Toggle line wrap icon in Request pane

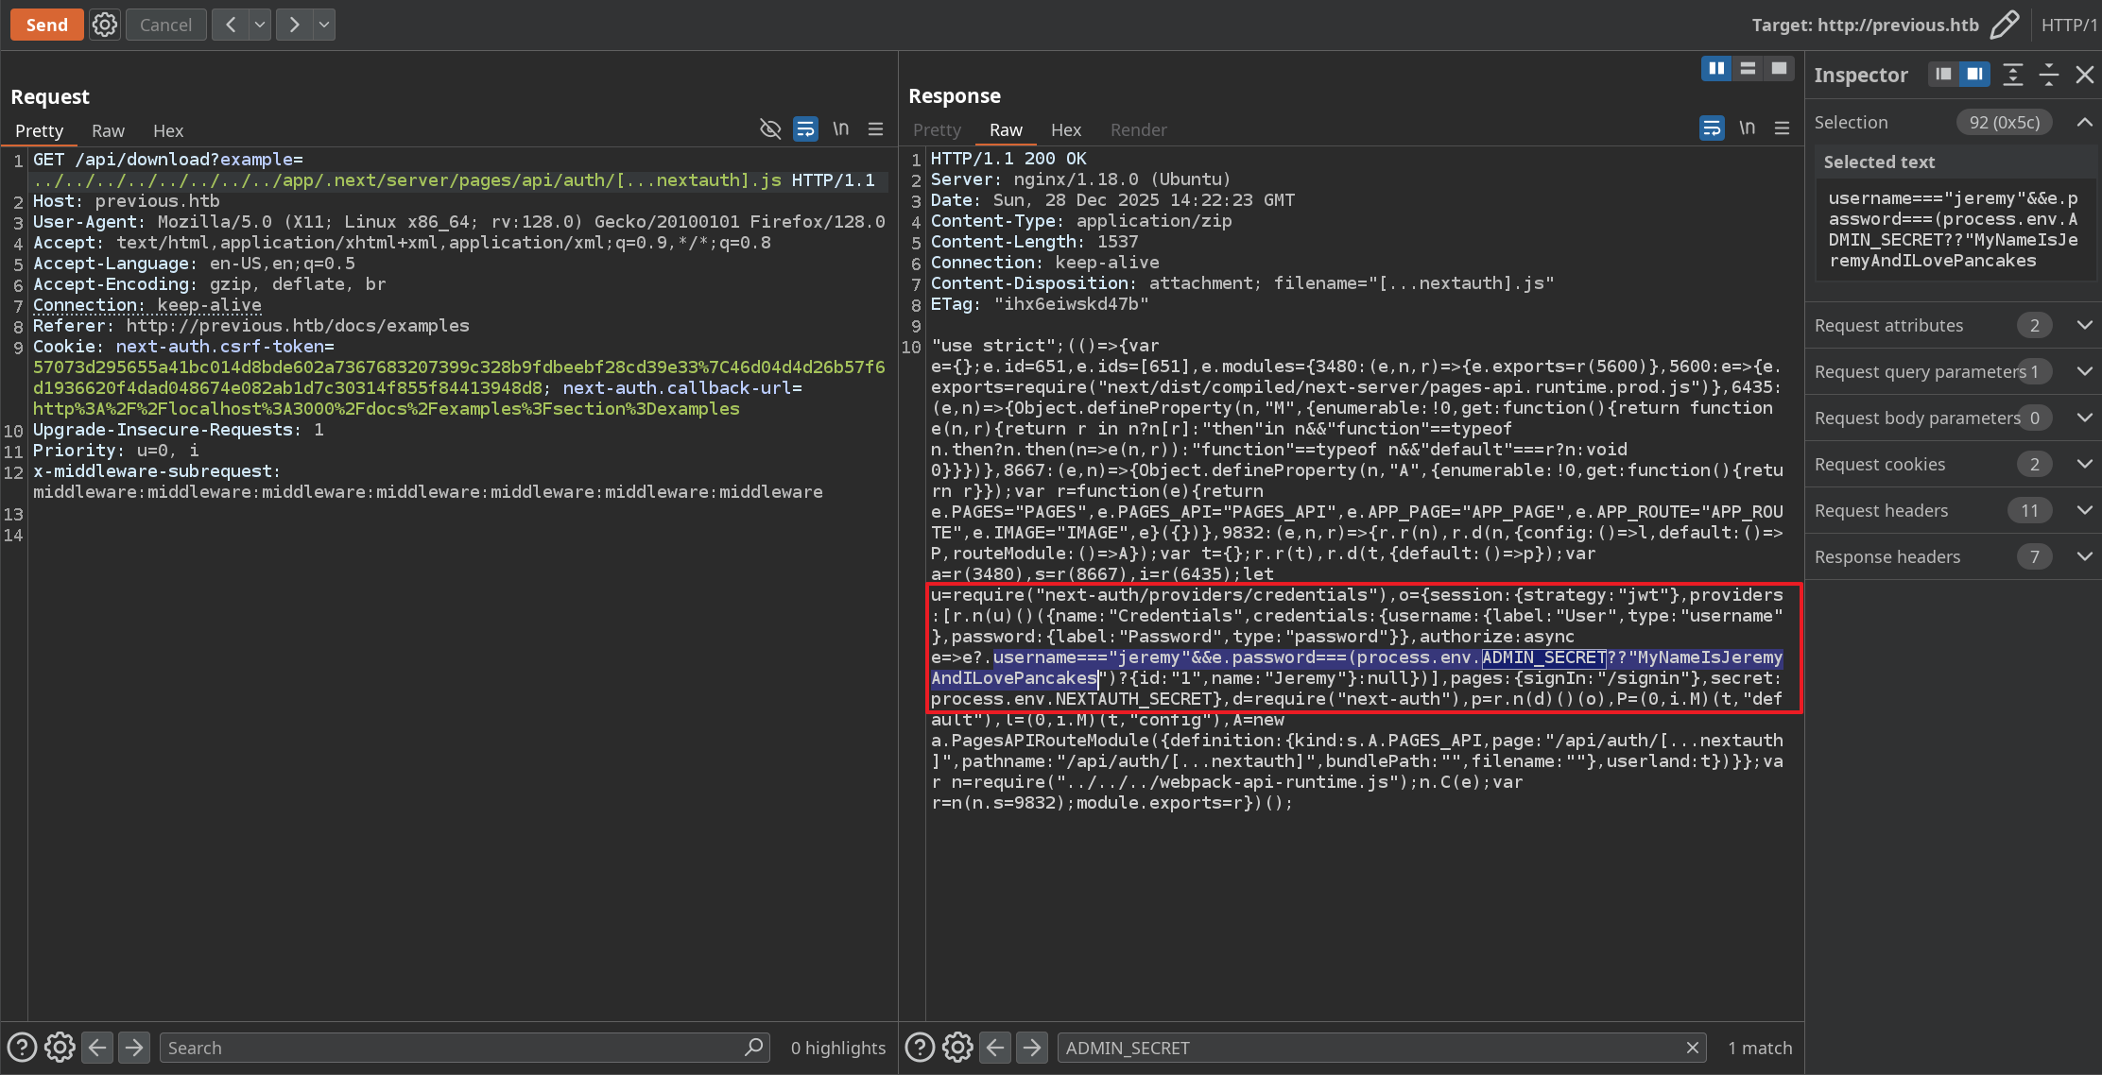(805, 129)
